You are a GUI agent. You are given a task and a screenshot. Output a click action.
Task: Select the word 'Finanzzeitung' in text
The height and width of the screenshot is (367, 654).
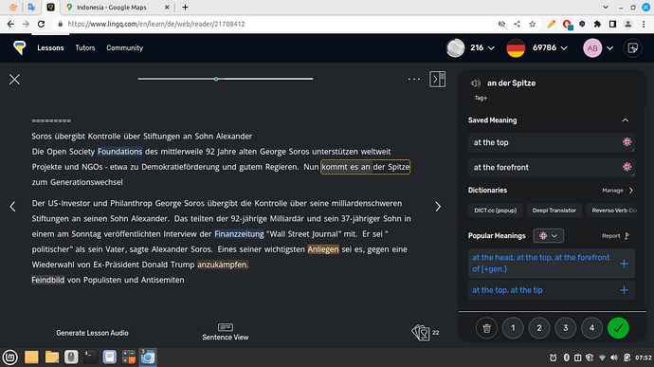(239, 234)
